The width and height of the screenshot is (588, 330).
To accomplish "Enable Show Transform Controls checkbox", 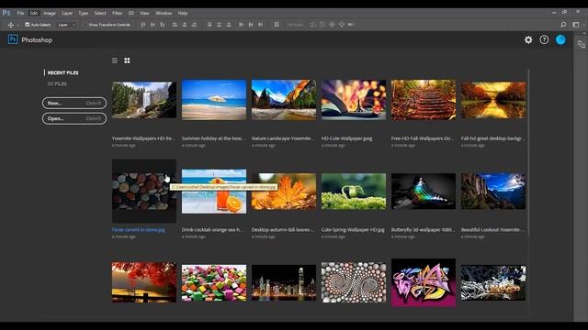I will 85,25.
